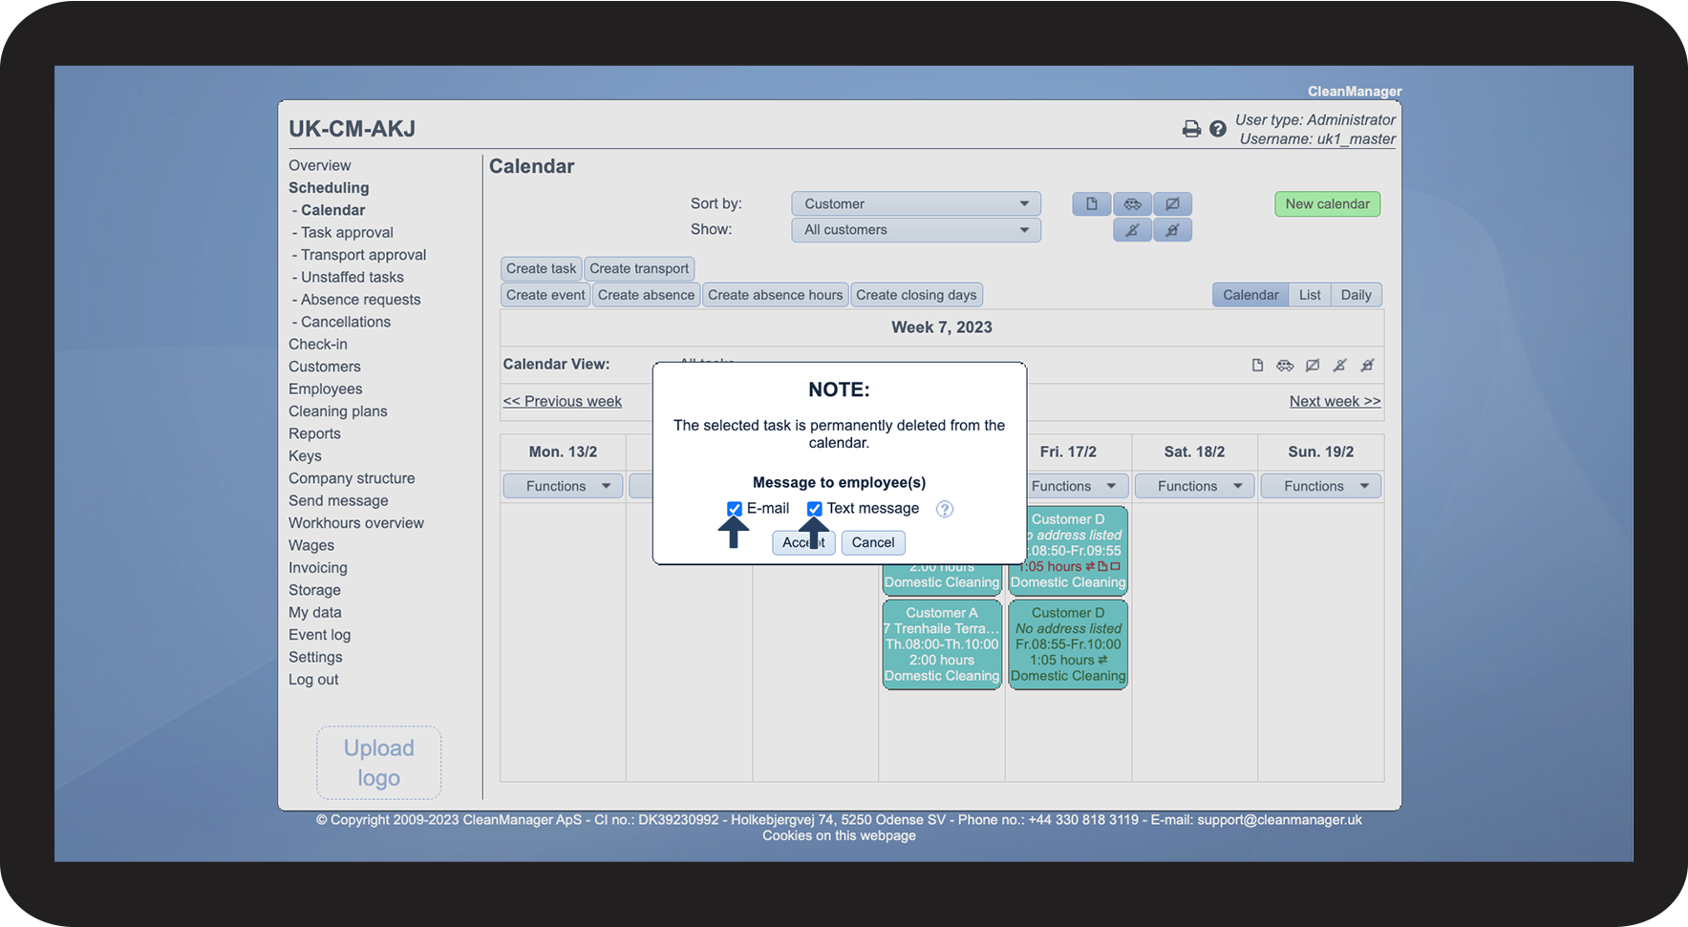Viewport: 1688px width, 927px height.
Task: Click the printer icon in the header
Action: pos(1191,129)
